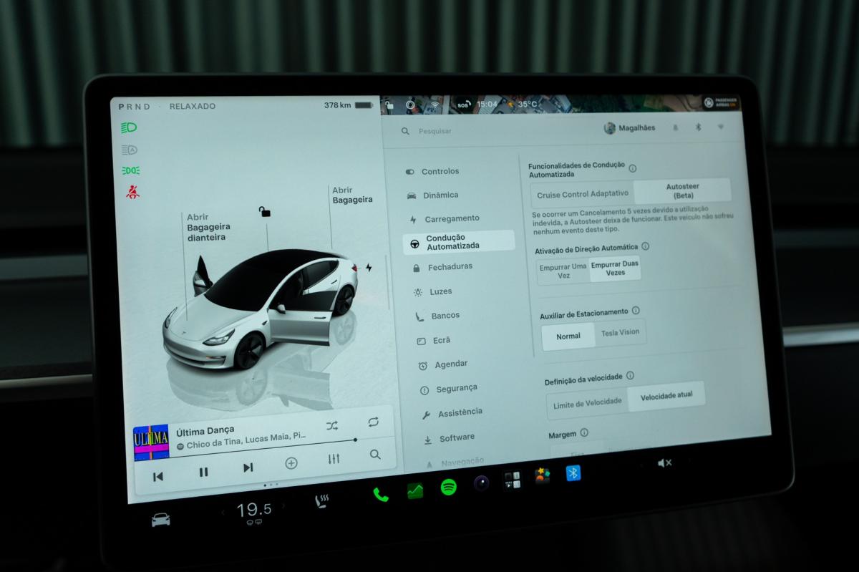Choose Empurrar Uma Vez activation
Image resolution: width=859 pixels, height=572 pixels.
click(x=563, y=271)
